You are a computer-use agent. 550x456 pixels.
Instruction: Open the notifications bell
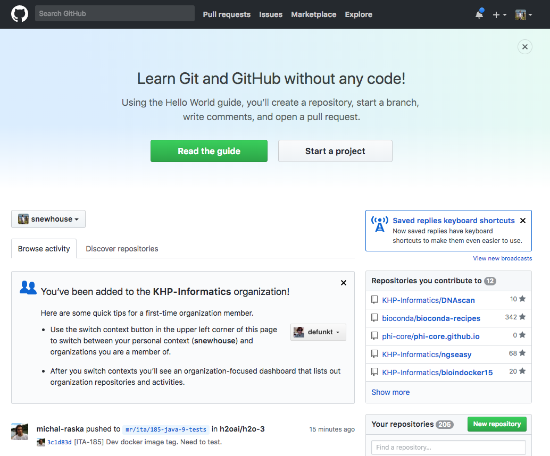tap(479, 14)
